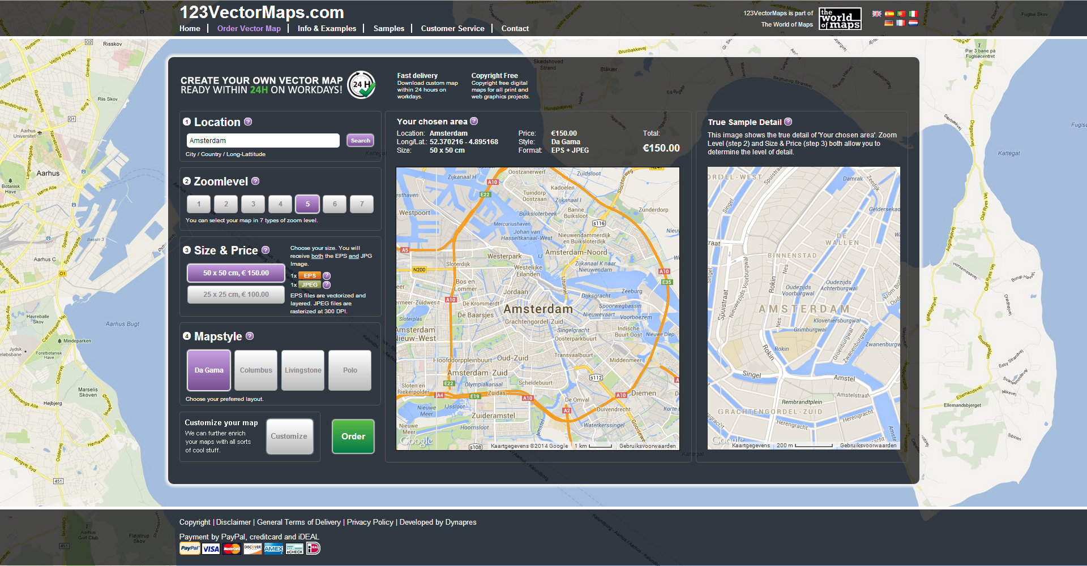Screen dimensions: 1087x566
Task: Select the Portuguese flag language icon
Action: click(901, 14)
